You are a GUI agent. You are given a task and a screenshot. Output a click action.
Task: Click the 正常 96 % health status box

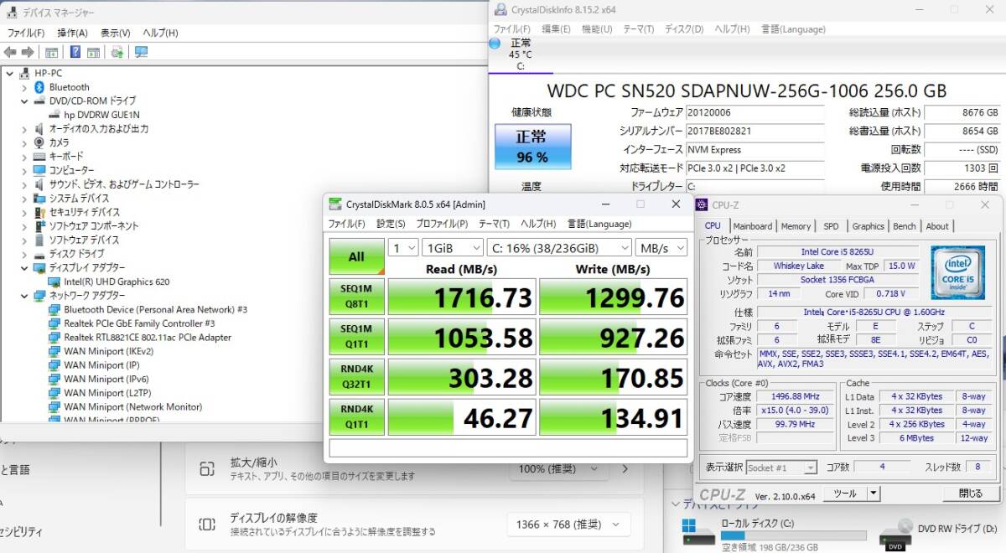coord(532,146)
